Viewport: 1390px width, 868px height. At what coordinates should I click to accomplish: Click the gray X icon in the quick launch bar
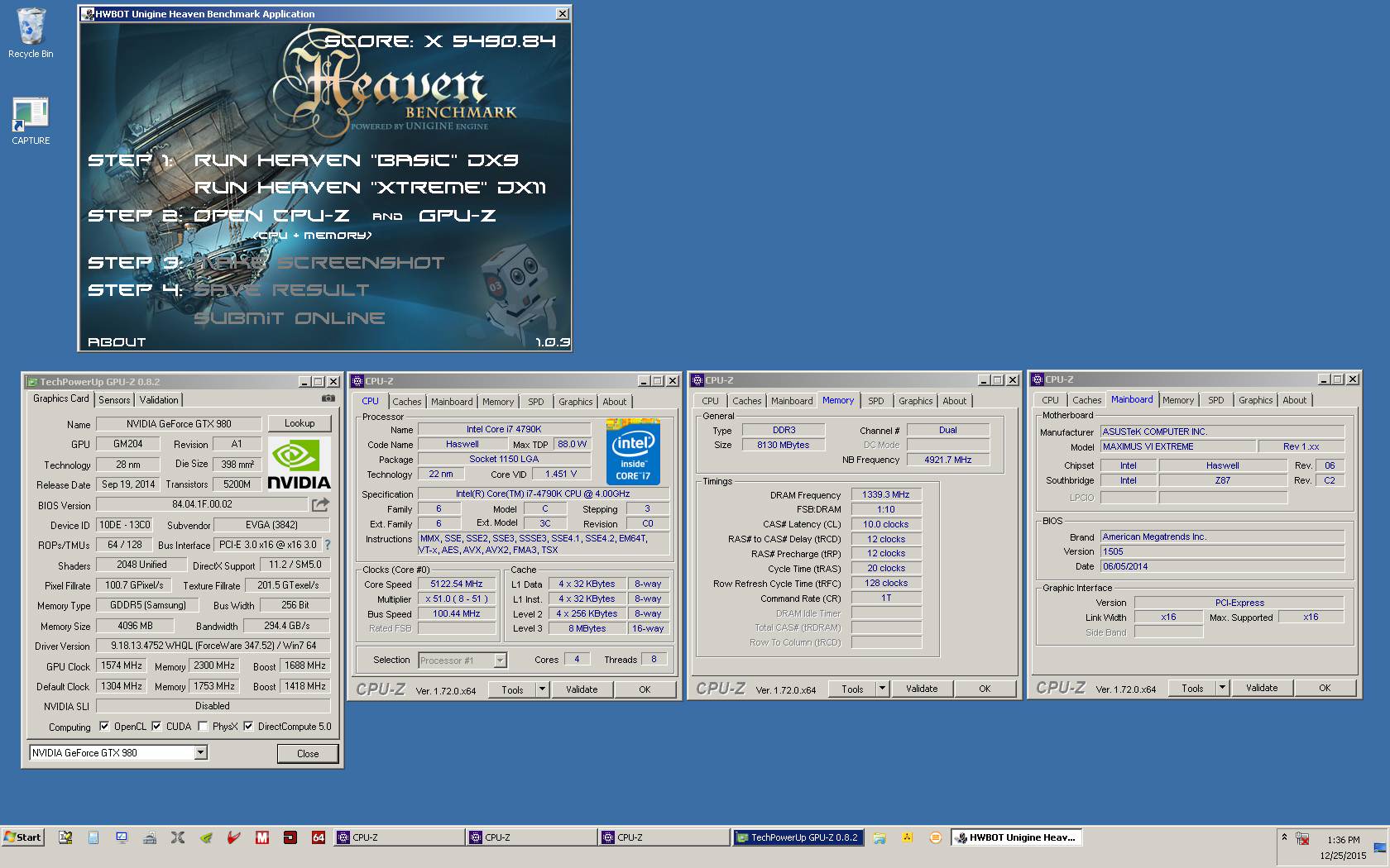178,837
